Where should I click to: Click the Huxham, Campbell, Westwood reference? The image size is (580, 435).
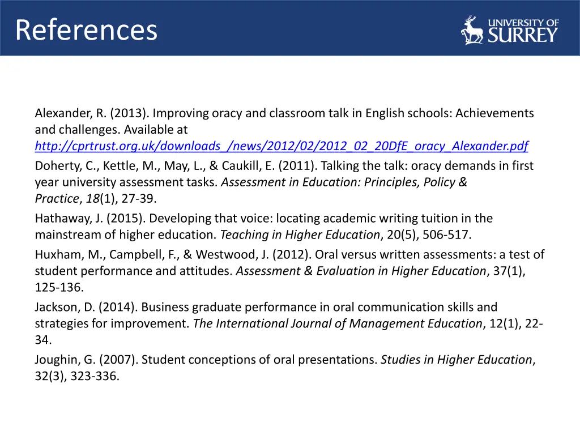pos(289,271)
